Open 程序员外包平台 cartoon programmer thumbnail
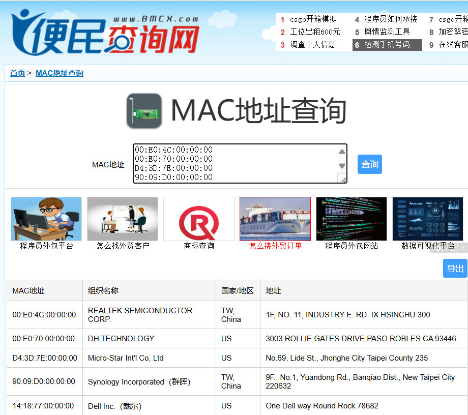The image size is (468, 415). 46,219
